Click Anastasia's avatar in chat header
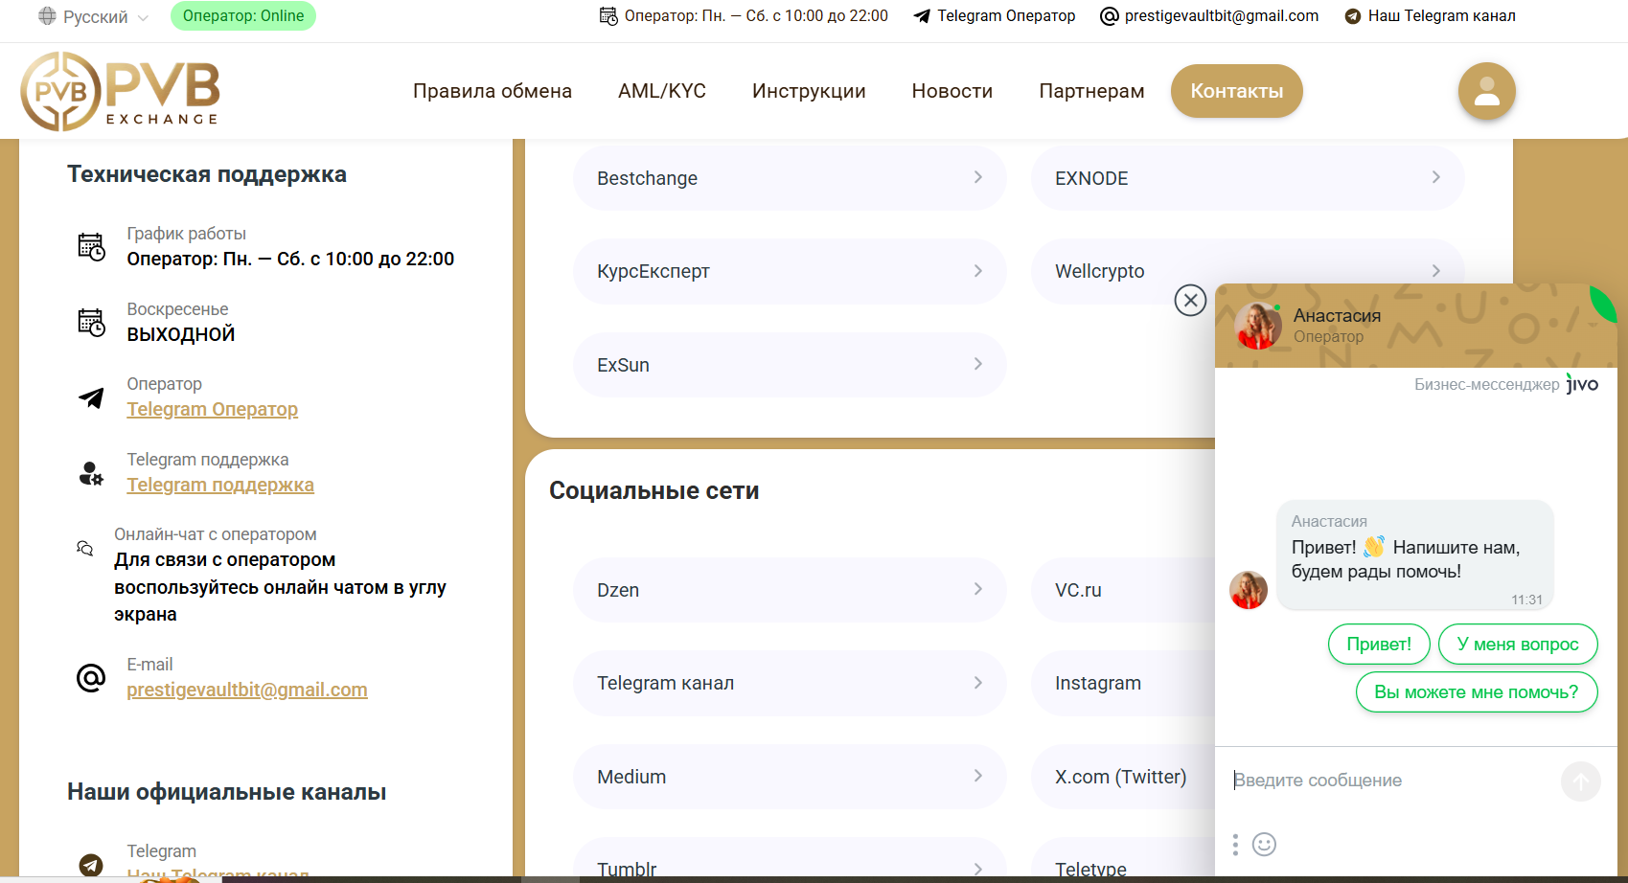1628x883 pixels. 1257,326
